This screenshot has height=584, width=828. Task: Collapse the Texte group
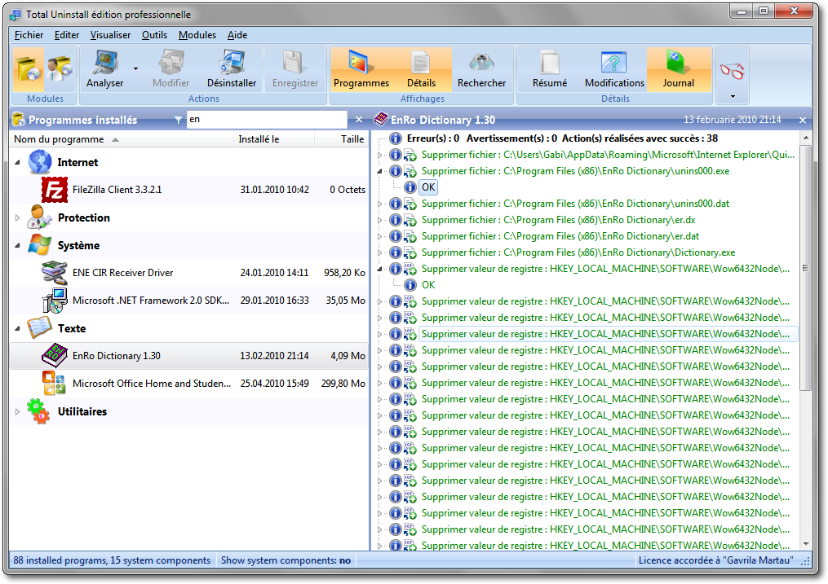[17, 328]
